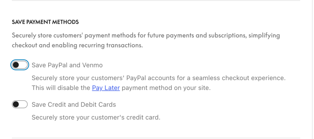Click "payment method on your site" text
Image resolution: width=314 pixels, height=139 pixels.
click(x=166, y=88)
